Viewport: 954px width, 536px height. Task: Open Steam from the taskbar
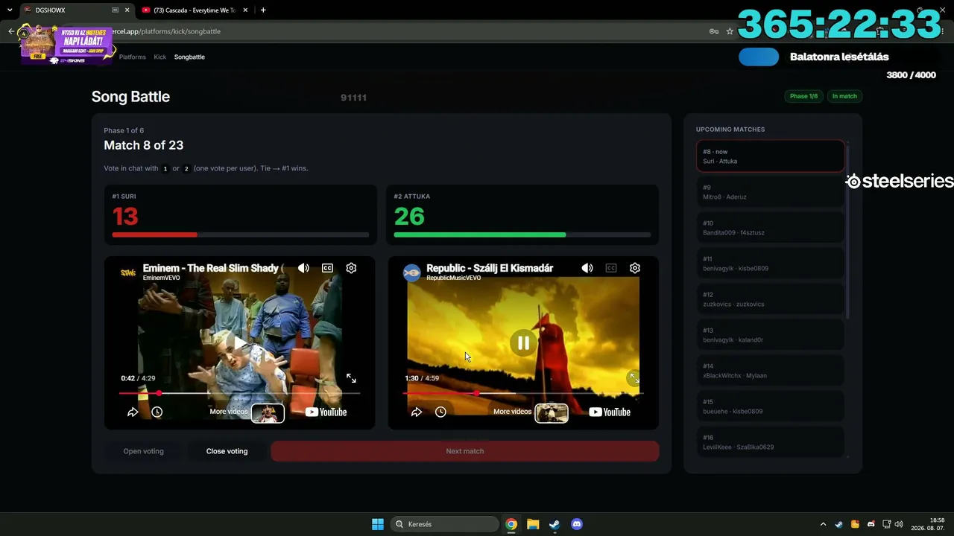[x=555, y=524]
